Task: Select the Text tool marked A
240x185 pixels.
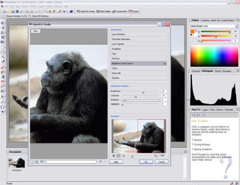Action: pos(2,97)
